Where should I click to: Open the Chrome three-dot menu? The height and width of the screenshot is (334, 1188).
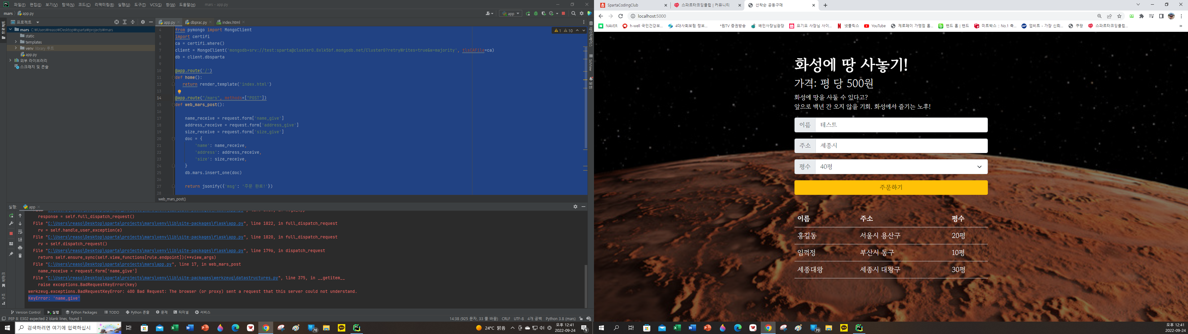click(1181, 16)
